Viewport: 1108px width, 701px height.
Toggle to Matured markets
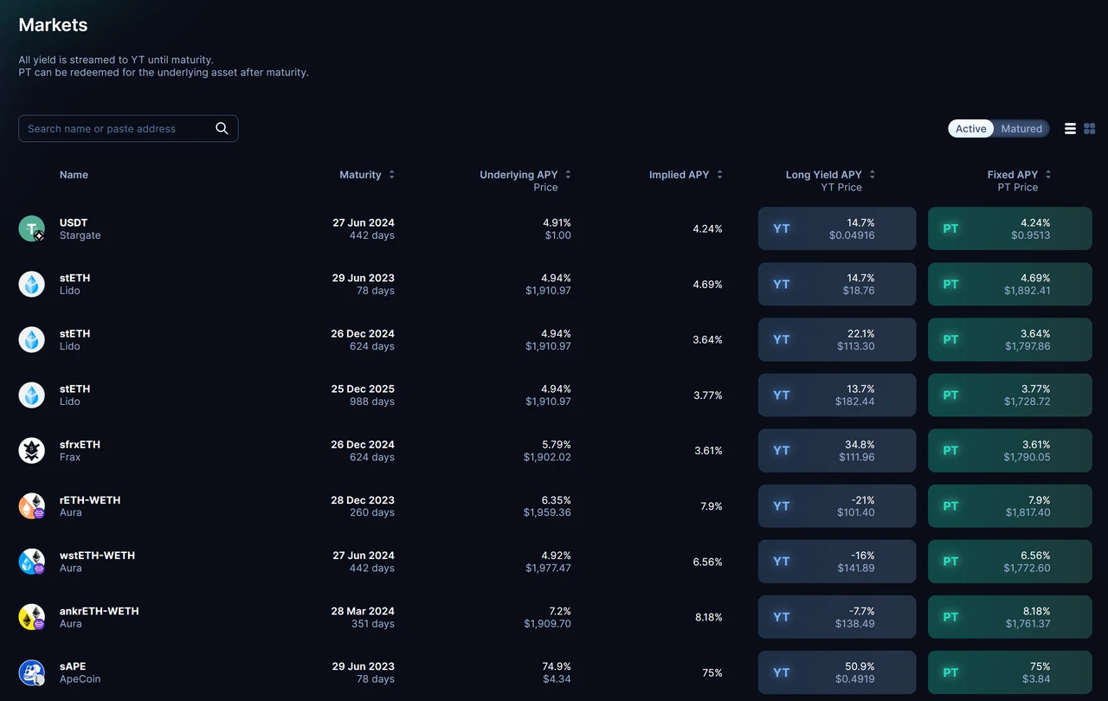(1021, 128)
